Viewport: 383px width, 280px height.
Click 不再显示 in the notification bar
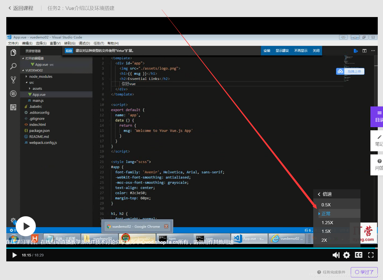301,51
